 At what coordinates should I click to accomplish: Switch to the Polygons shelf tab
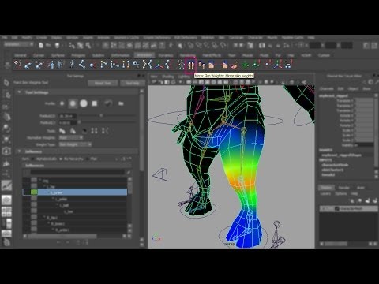78,55
